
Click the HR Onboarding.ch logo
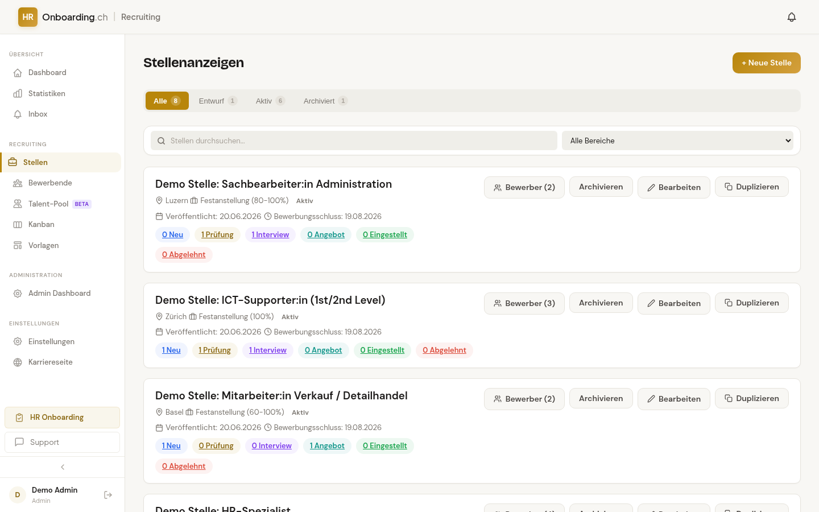[63, 17]
